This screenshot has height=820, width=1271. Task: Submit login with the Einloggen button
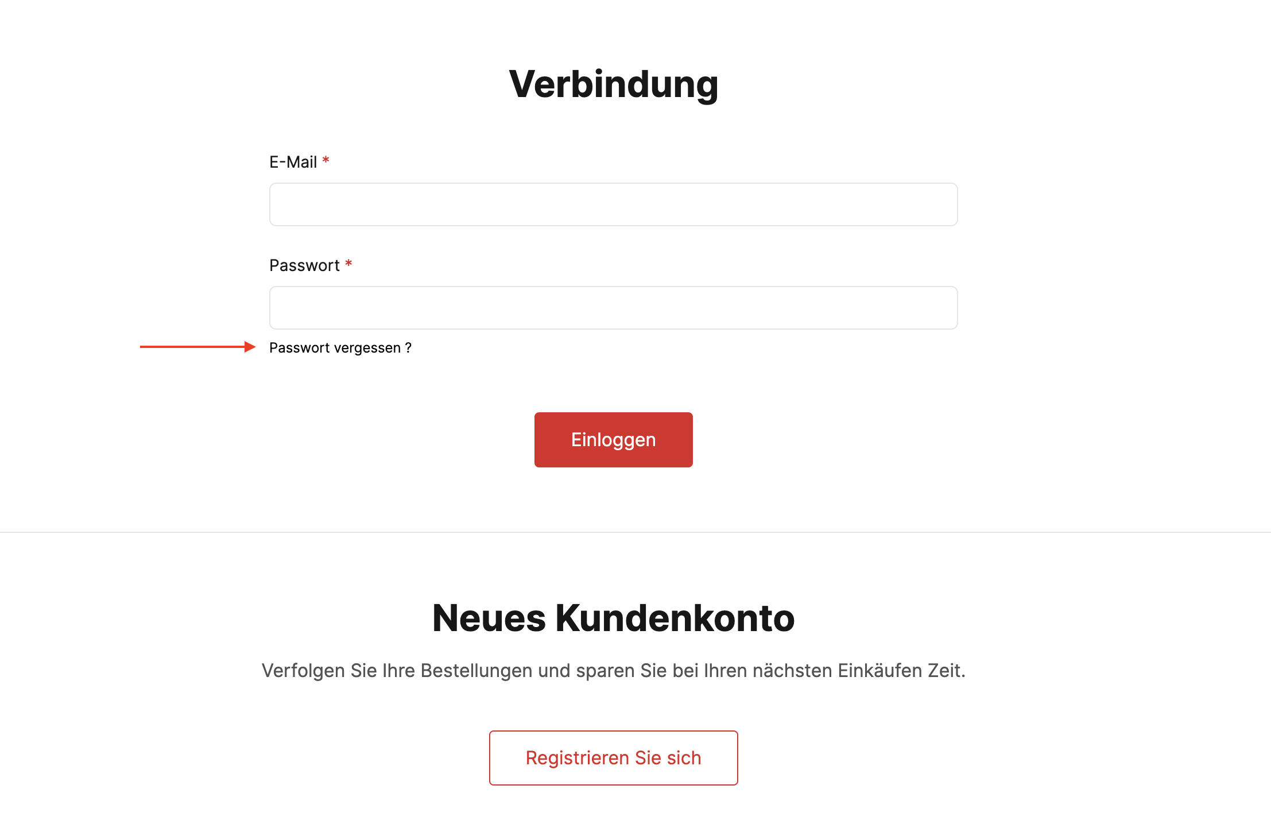coord(613,440)
